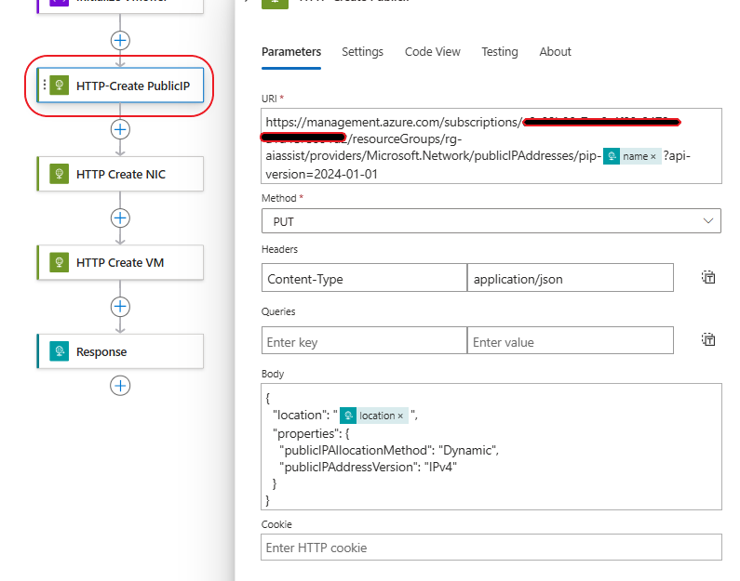Switch to the Parameters tab
Screen dimensions: 740x581
click(291, 52)
